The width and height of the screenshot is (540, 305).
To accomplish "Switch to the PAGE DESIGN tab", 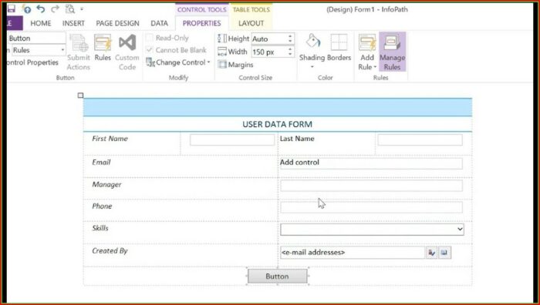I will [x=117, y=23].
